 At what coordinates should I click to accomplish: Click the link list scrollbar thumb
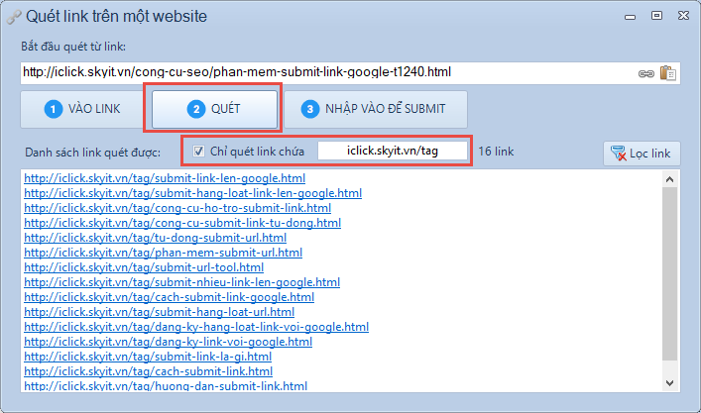[669, 273]
